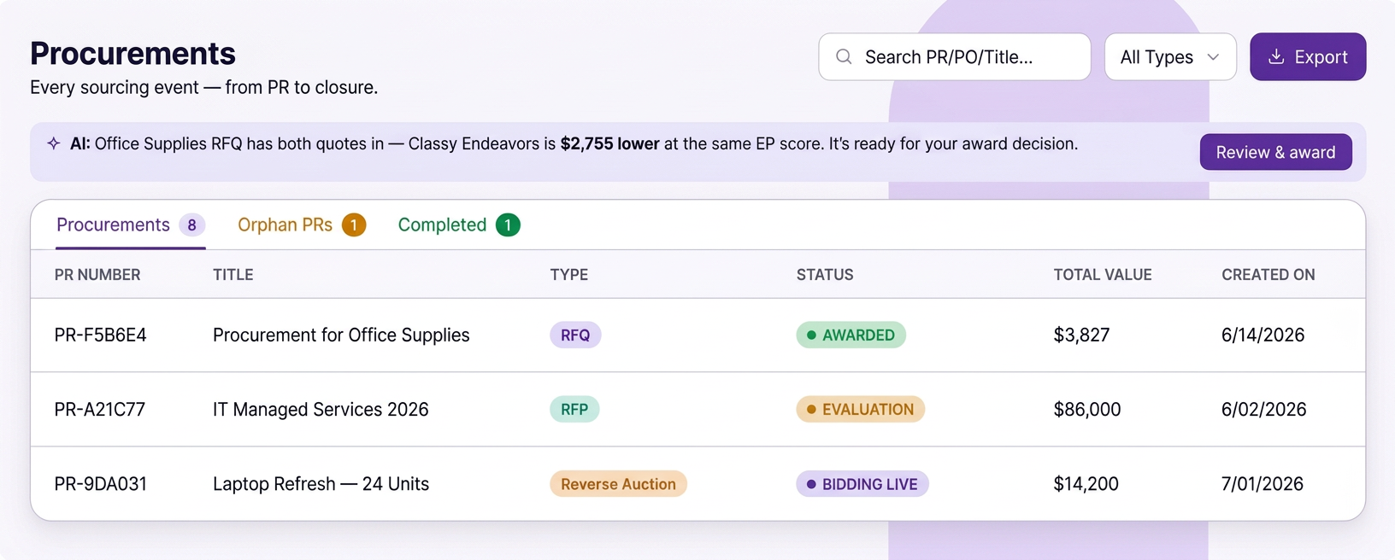1395x560 pixels.
Task: Click into Search PR/PO/Title field
Action: pos(955,57)
